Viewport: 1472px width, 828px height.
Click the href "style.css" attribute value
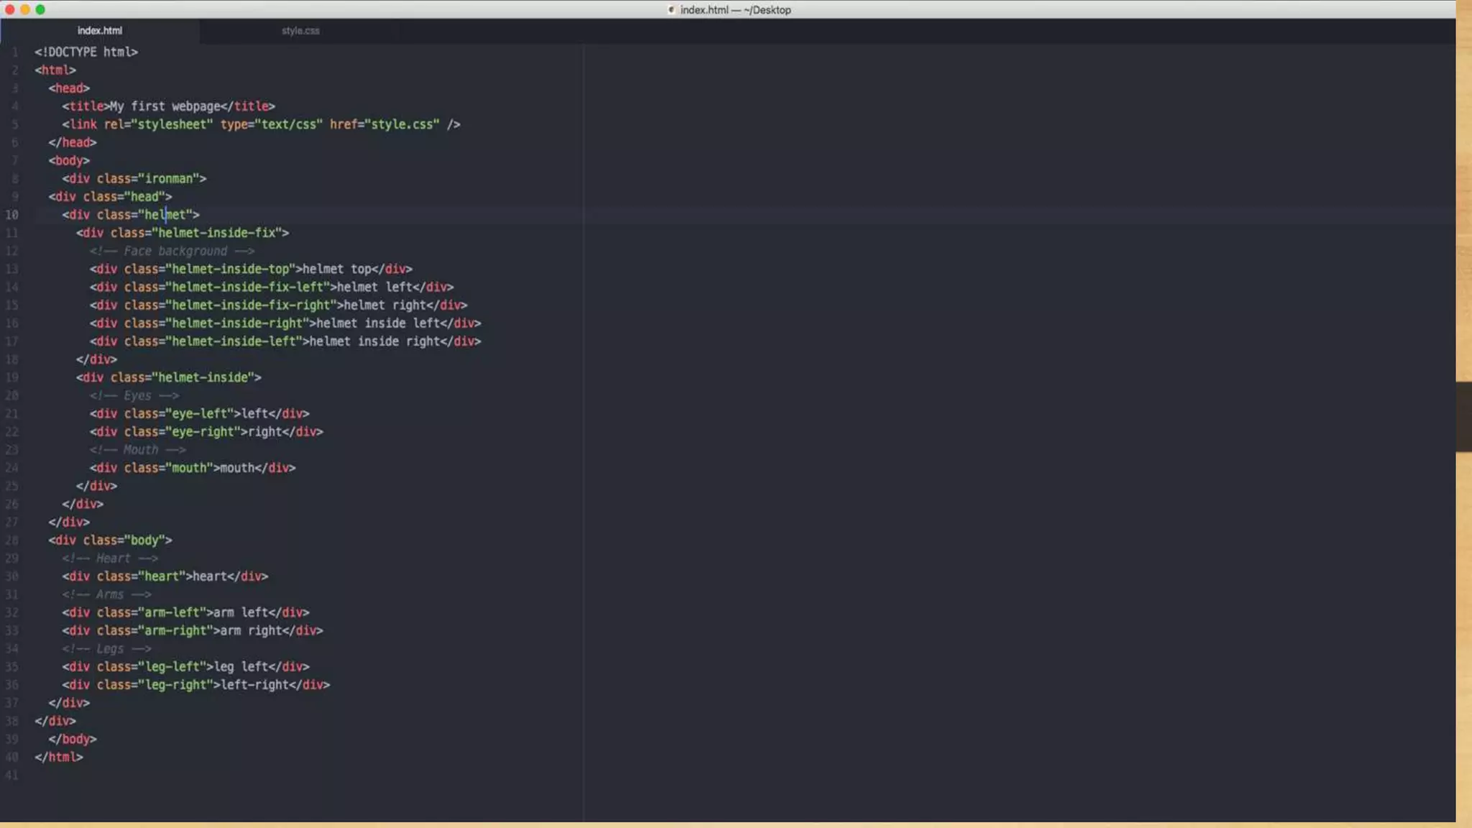[x=402, y=124]
